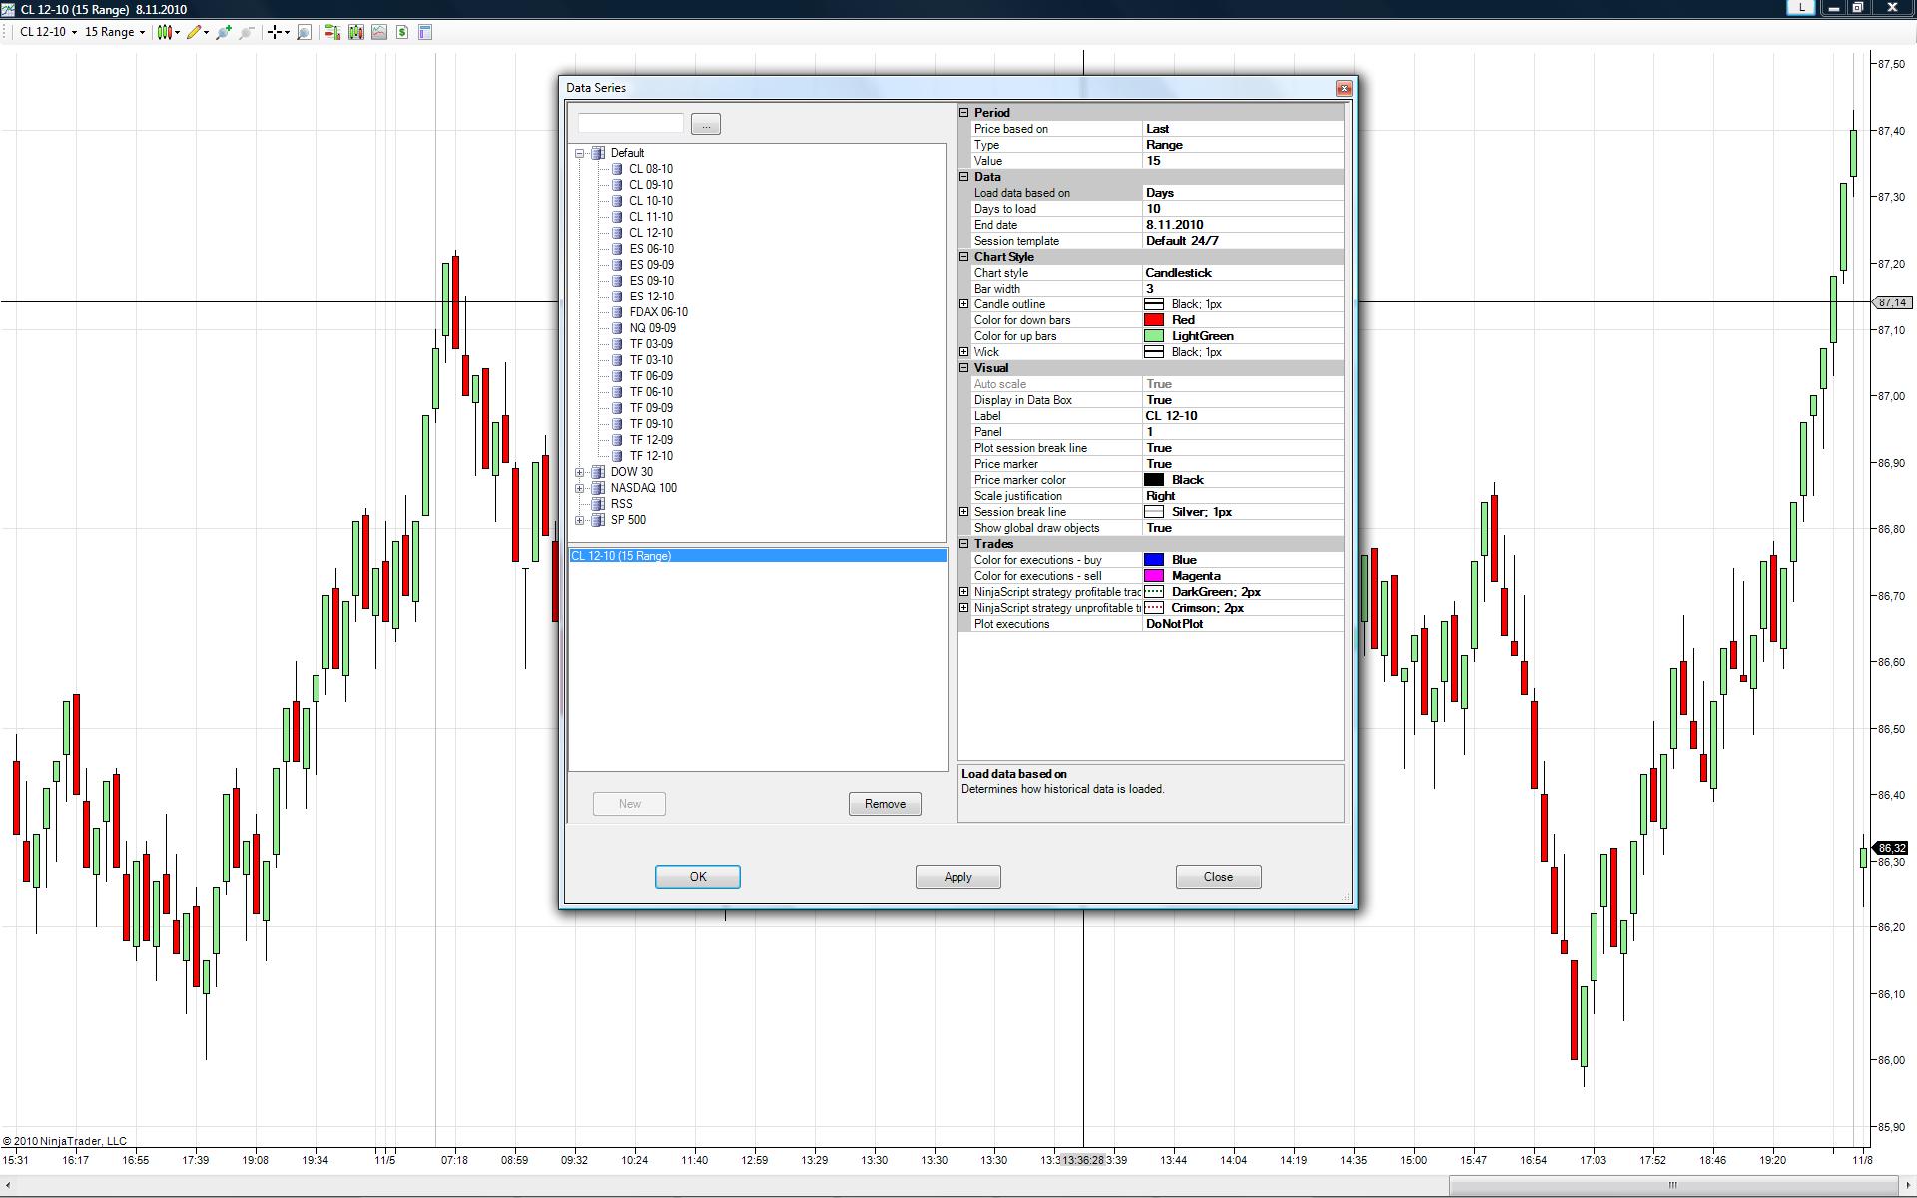Viewport: 1917px width, 1198px height.
Task: Open the drawing tools pencil icon
Action: 195,32
